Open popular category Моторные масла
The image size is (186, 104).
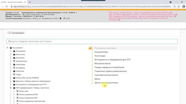(x=102, y=64)
